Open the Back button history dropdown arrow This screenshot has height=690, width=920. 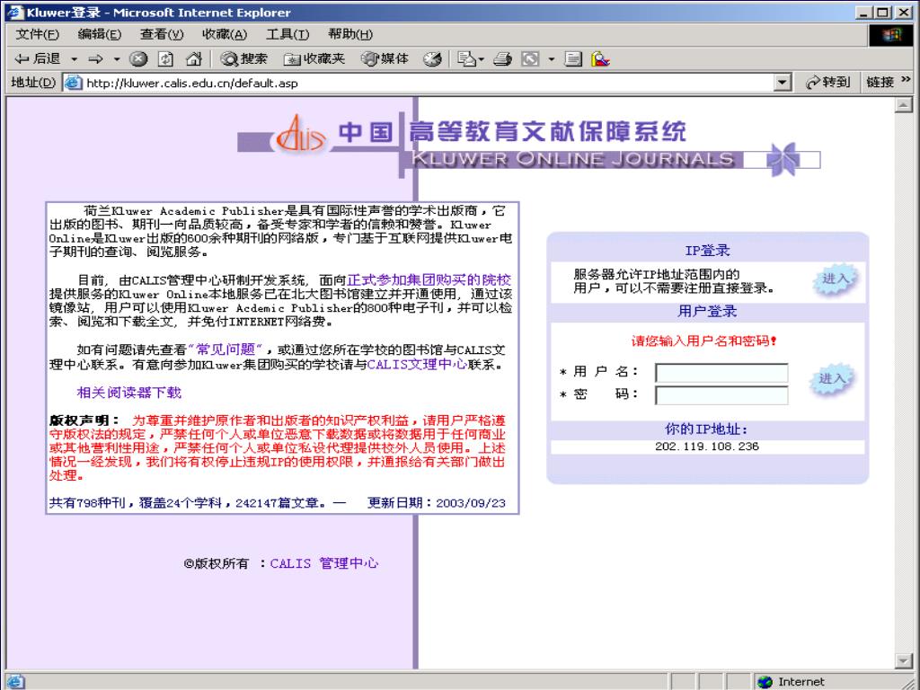(74, 59)
